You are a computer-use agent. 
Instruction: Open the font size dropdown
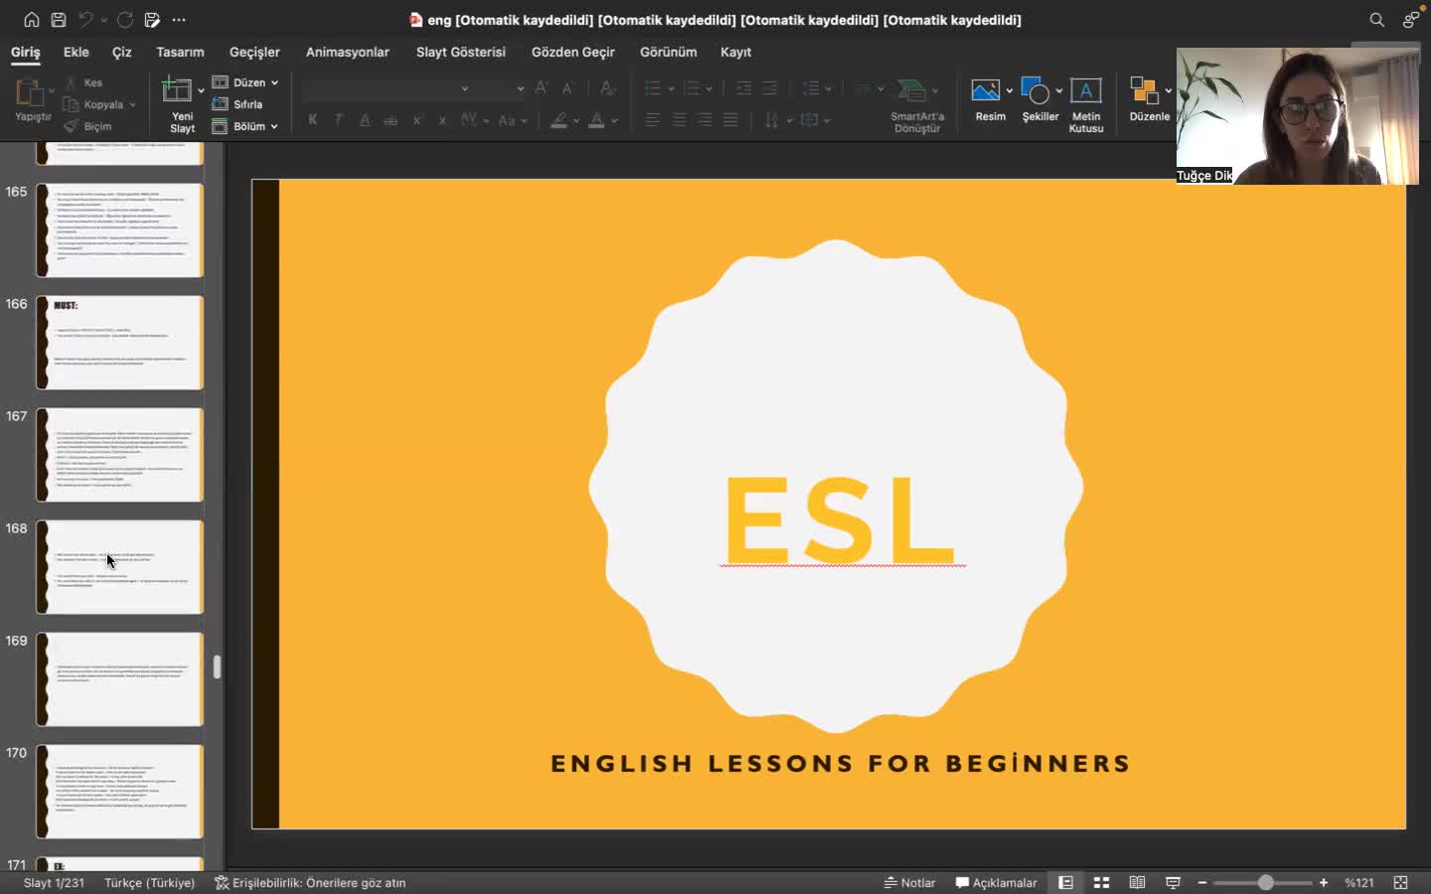[520, 88]
